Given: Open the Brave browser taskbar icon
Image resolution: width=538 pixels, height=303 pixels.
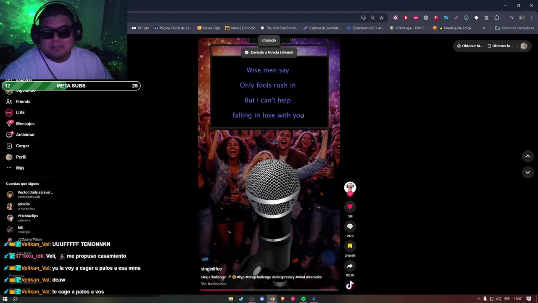Looking at the screenshot, I should tap(283, 299).
